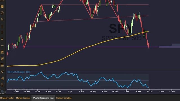Click the 2. Oct date label
The width and height of the screenshot is (180, 101).
[x=127, y=91]
